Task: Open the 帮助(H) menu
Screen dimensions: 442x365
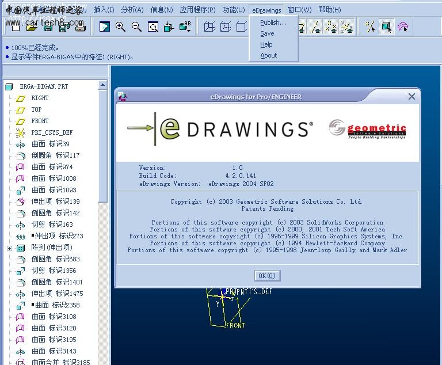Action: pyautogui.click(x=330, y=10)
